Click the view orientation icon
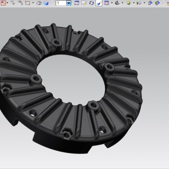169x169 pixels. coord(117,3)
